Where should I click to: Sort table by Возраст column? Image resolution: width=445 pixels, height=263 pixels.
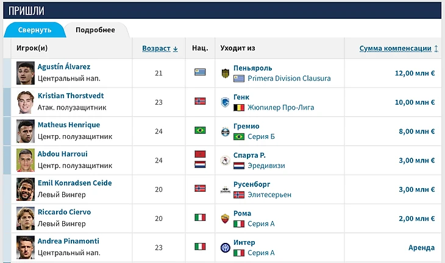[x=160, y=48]
